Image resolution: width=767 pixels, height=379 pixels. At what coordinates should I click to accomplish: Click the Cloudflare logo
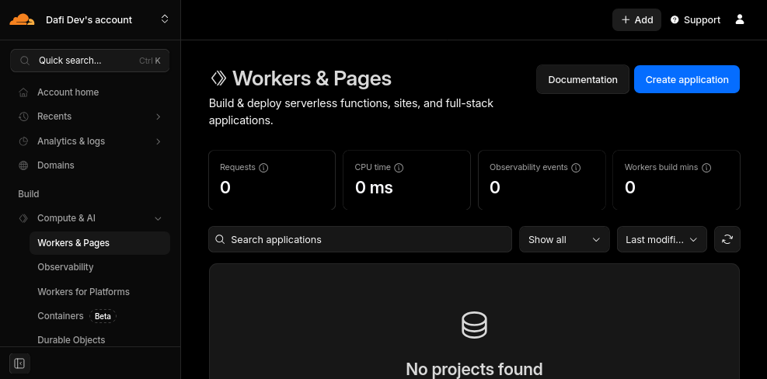tap(22, 19)
